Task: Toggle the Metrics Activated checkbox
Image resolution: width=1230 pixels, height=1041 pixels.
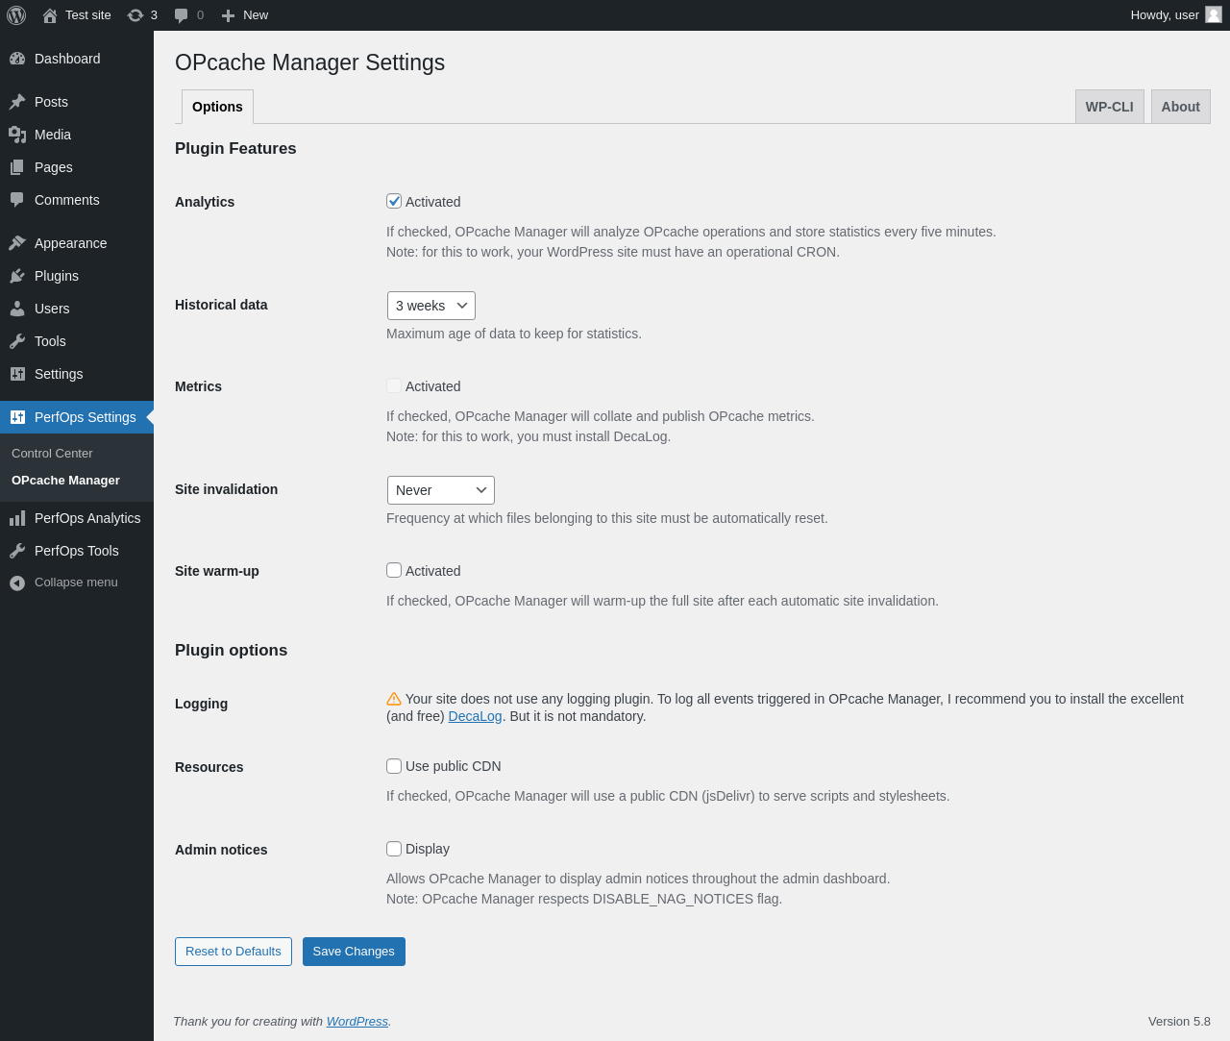Action: [x=394, y=385]
